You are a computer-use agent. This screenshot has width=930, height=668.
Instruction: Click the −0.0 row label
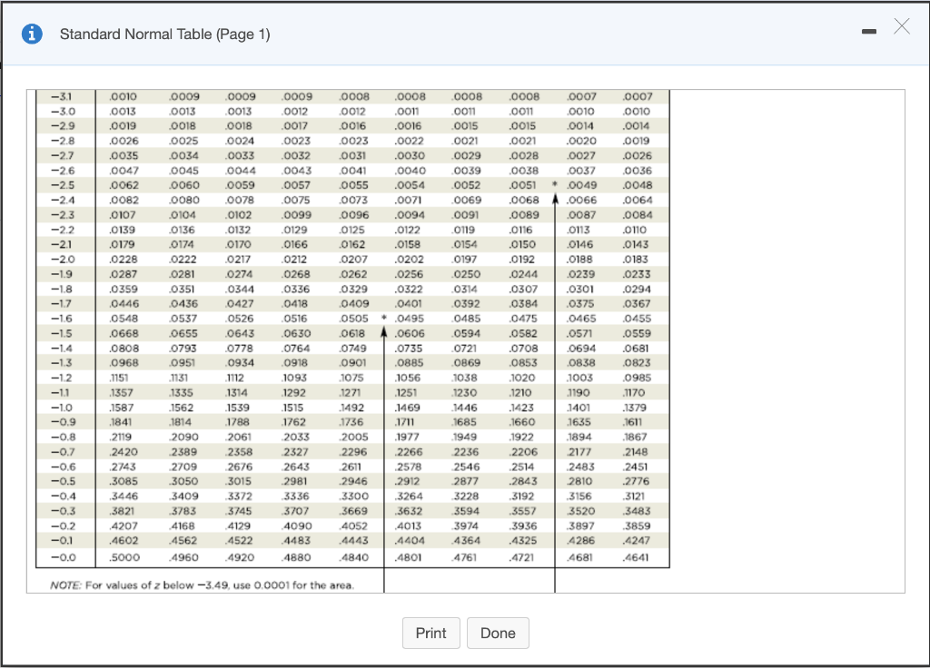point(63,557)
